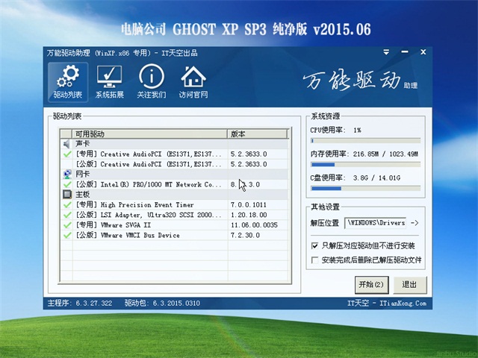This screenshot has width=478, height=358.
Task: Select the Intel PRO/1000 MT Network driver row
Action: (x=148, y=184)
